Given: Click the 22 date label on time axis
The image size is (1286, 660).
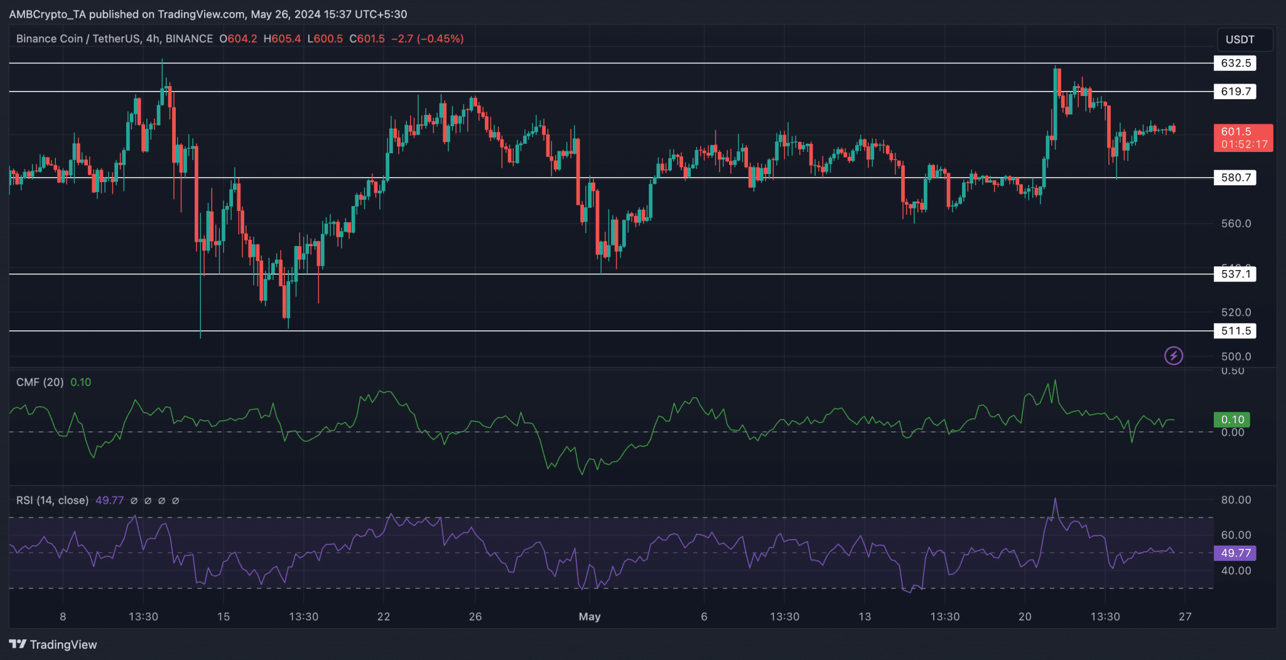Looking at the screenshot, I should pos(384,617).
